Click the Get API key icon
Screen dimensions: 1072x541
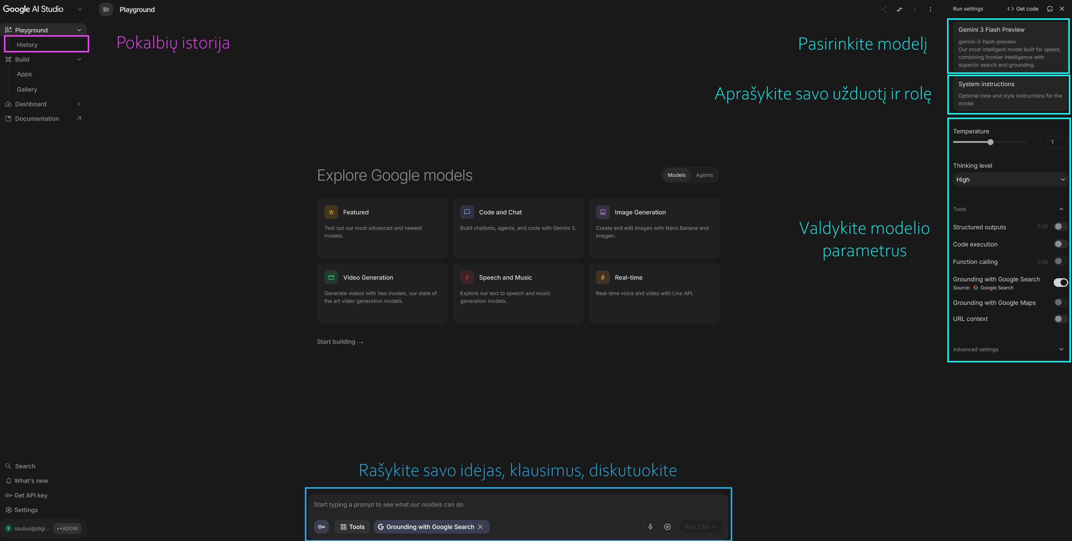pos(8,495)
